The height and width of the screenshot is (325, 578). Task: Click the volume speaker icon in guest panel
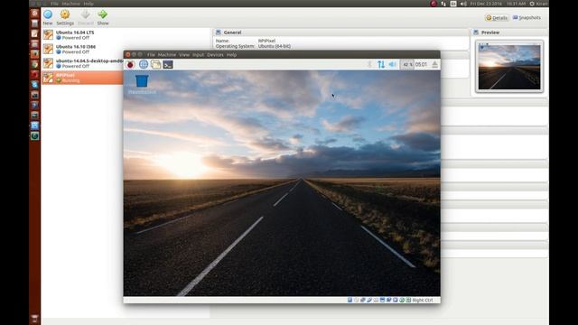[x=392, y=64]
